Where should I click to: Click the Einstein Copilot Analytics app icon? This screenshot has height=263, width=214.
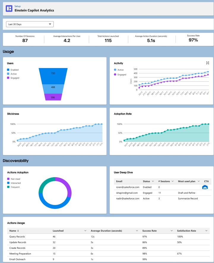click(9, 8)
